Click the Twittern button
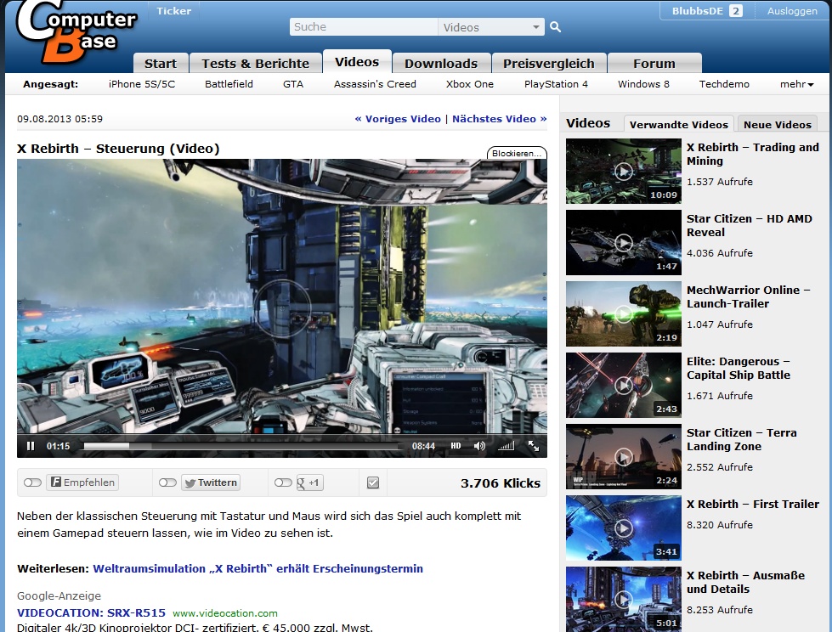Screen dimensions: 832x632 click(x=211, y=482)
